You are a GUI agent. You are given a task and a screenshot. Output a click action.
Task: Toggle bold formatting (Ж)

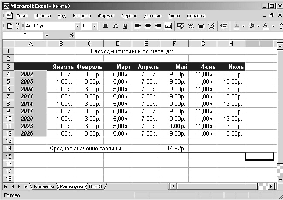105,26
